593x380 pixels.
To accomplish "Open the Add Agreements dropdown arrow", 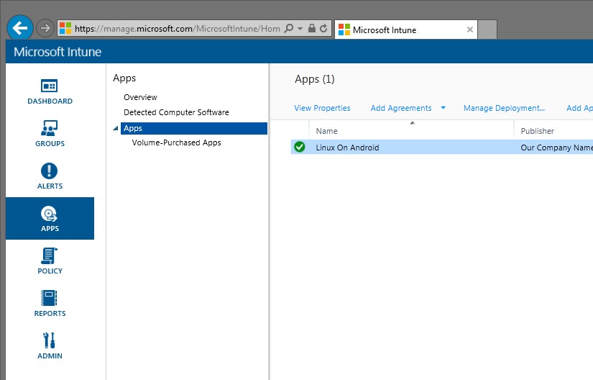I will tap(443, 108).
